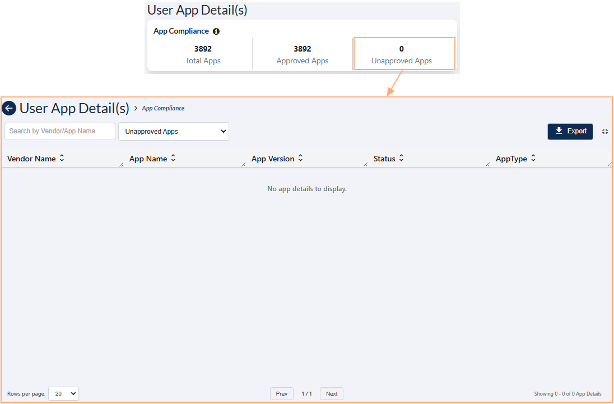The height and width of the screenshot is (404, 614).
Task: Click the back arrow beside User App Detail(s)
Action: point(9,108)
